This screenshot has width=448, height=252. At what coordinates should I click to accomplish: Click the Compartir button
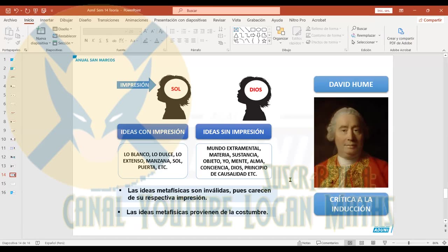[x=430, y=20]
